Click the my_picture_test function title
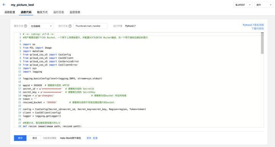Viewport: 275px width, 147px height. [x=23, y=5]
